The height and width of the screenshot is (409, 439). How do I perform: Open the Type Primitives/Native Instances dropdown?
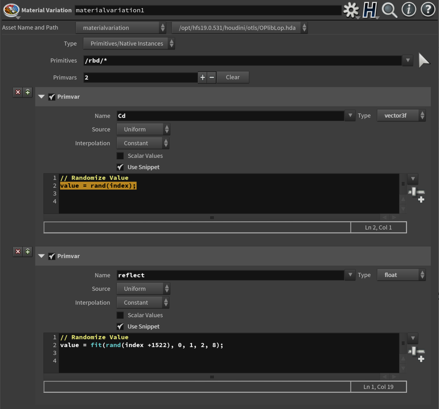[x=129, y=43]
